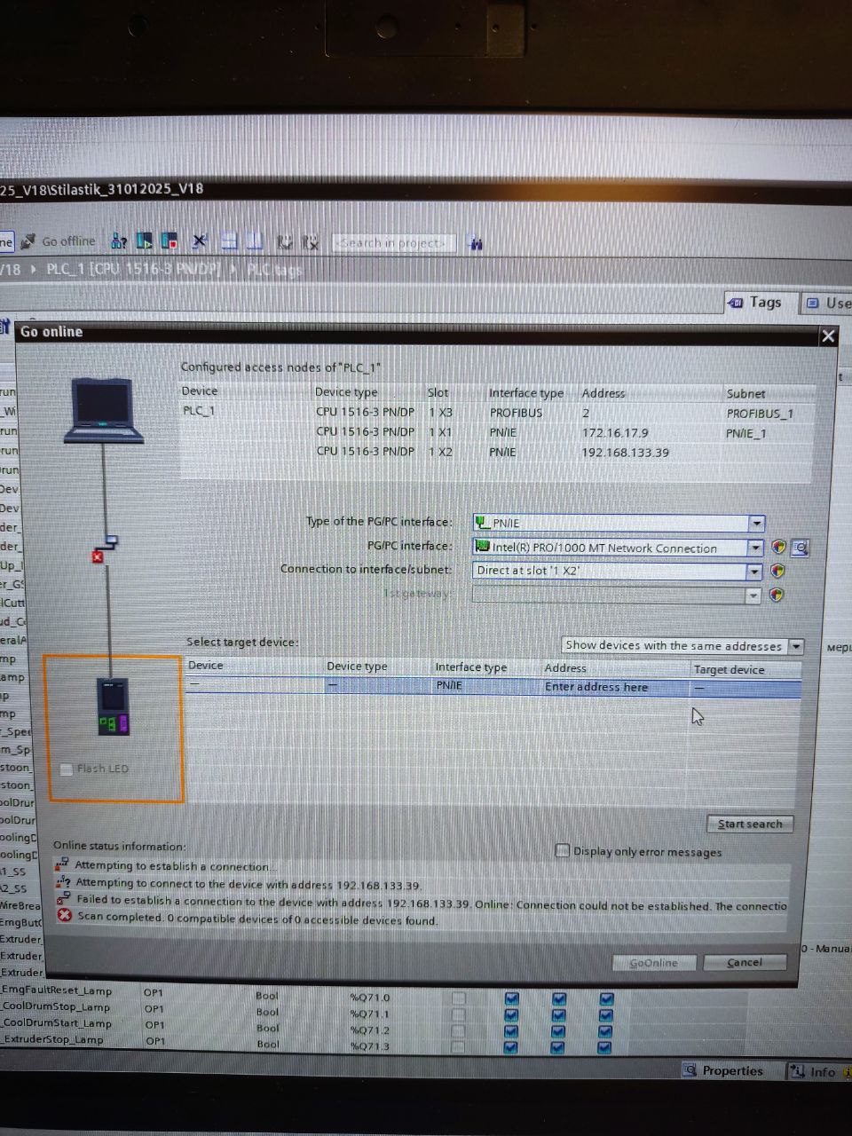The image size is (852, 1136).
Task: Open the Type of PG/PC interface dropdown
Action: [x=756, y=524]
